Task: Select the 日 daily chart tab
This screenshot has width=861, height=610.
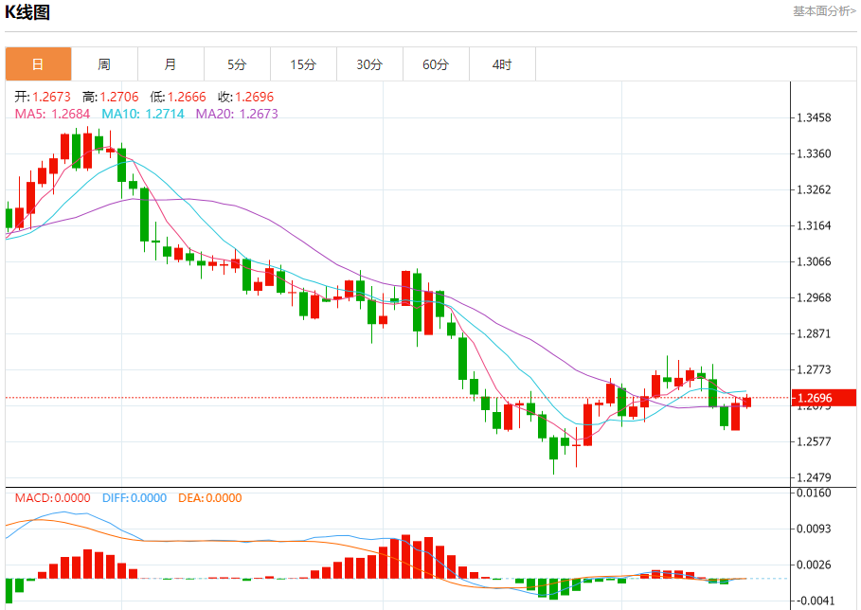Action: tap(38, 64)
